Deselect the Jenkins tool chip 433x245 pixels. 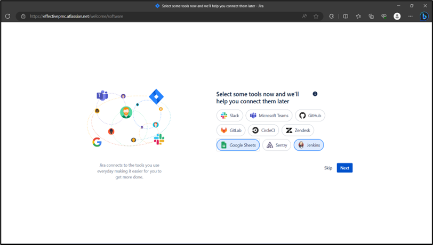[309, 145]
